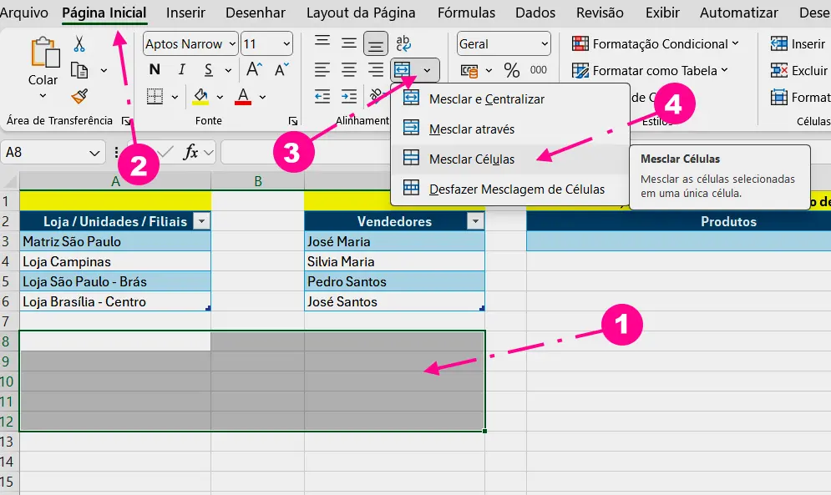Toggle bold formatting with N button
831x495 pixels.
(x=154, y=70)
